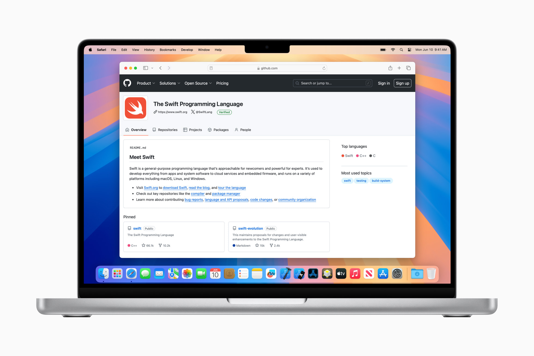Expand the Solutions dropdown menu
The height and width of the screenshot is (356, 534).
tap(169, 83)
